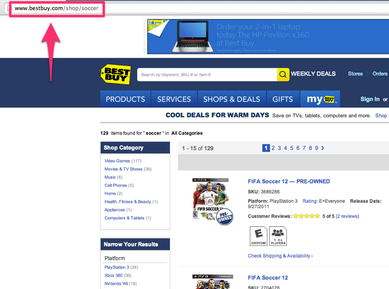Open the SHOPS & DEALS menu
Viewport: 389px width, 289px height.
click(231, 99)
